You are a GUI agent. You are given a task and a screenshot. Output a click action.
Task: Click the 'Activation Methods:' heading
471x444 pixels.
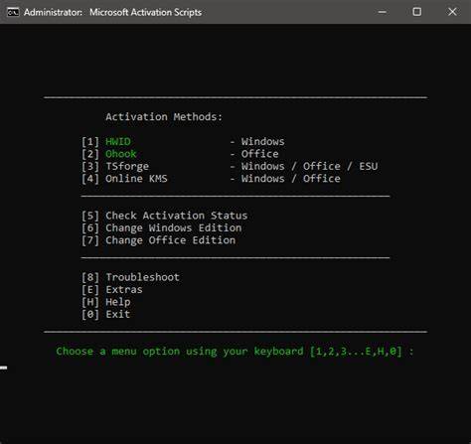pyautogui.click(x=164, y=117)
